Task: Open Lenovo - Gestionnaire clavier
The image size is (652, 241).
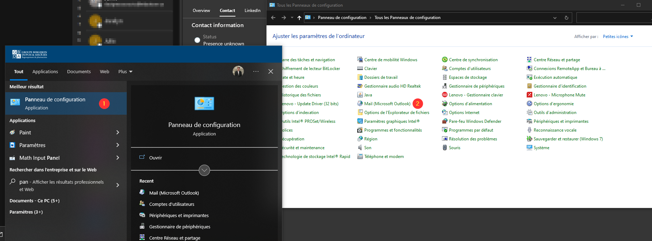Action: 473,95
